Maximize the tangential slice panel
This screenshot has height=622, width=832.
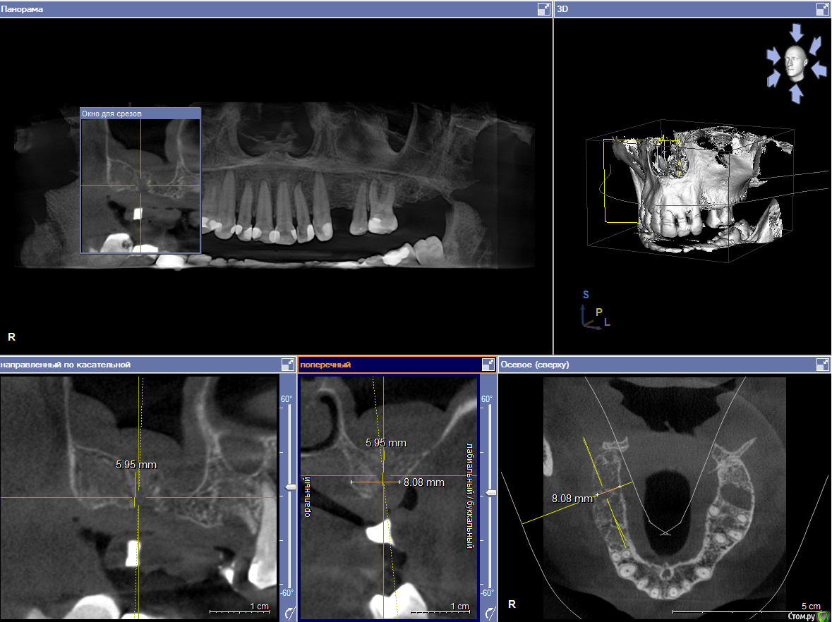[288, 365]
